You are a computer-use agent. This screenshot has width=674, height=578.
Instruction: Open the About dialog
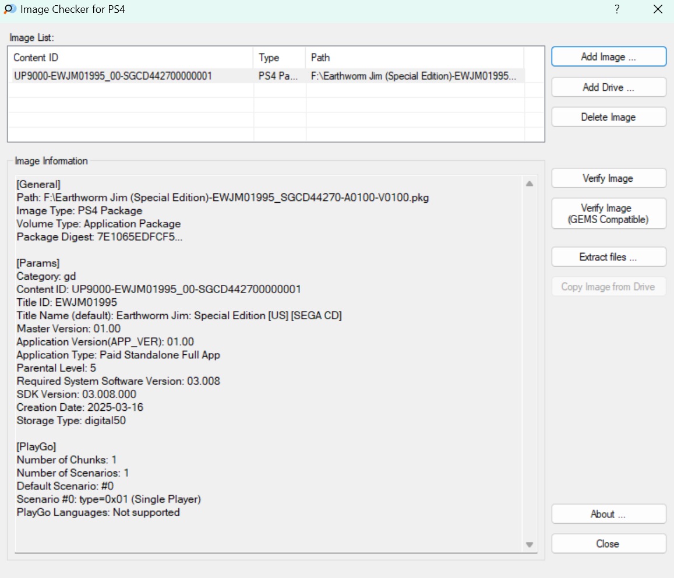coord(608,514)
